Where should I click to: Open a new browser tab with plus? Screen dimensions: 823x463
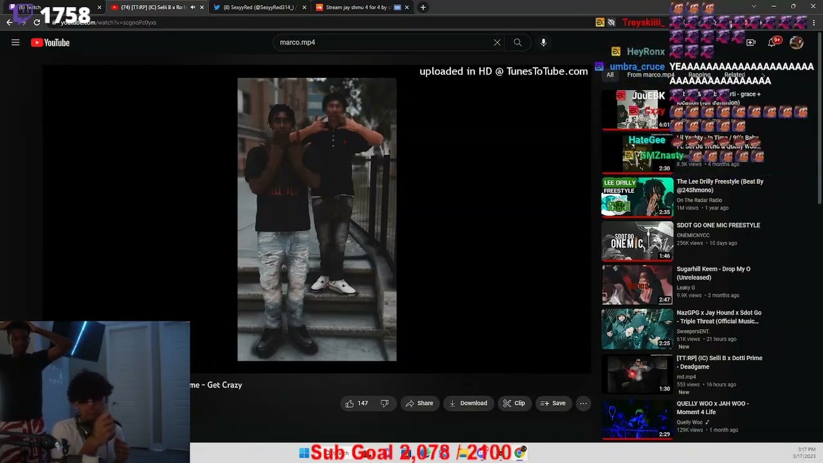[422, 7]
